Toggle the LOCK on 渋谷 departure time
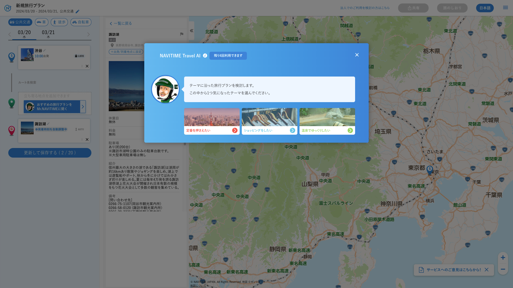 pos(79,56)
